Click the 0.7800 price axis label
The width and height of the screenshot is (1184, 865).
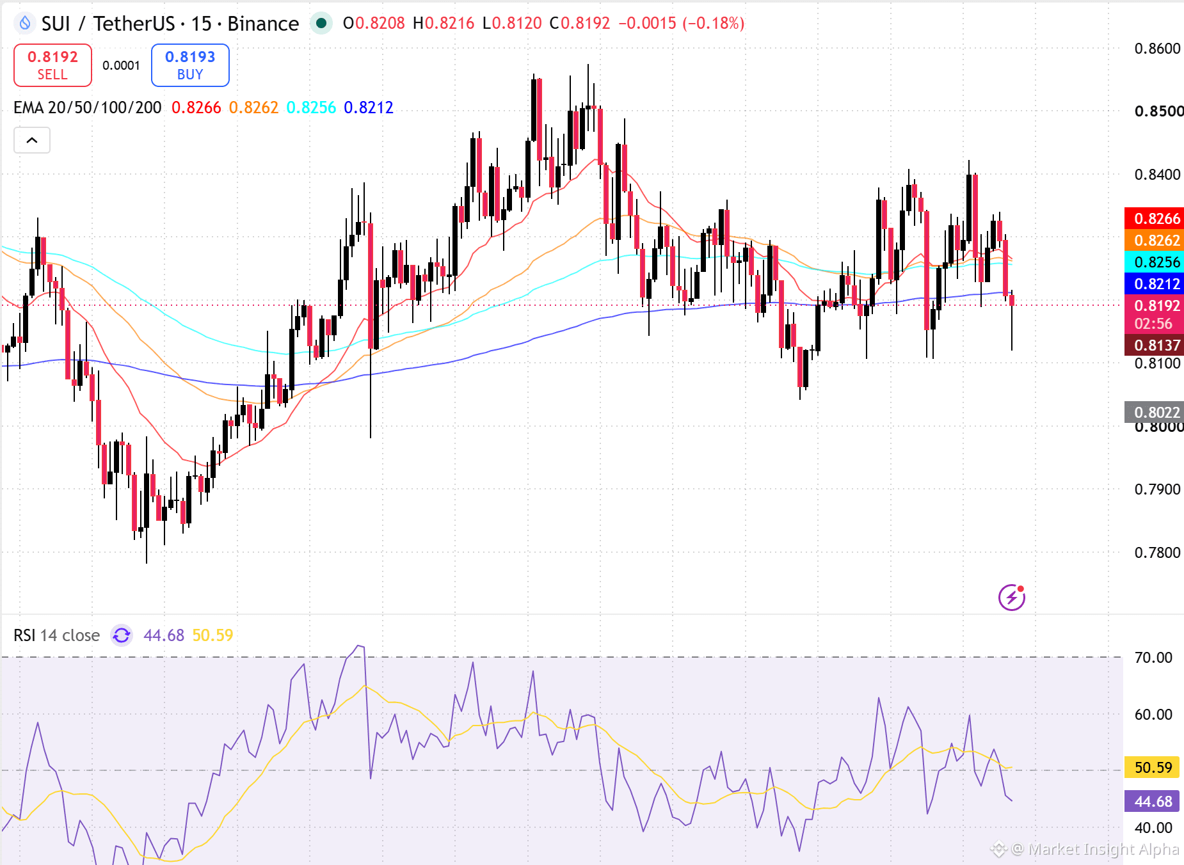[1157, 553]
